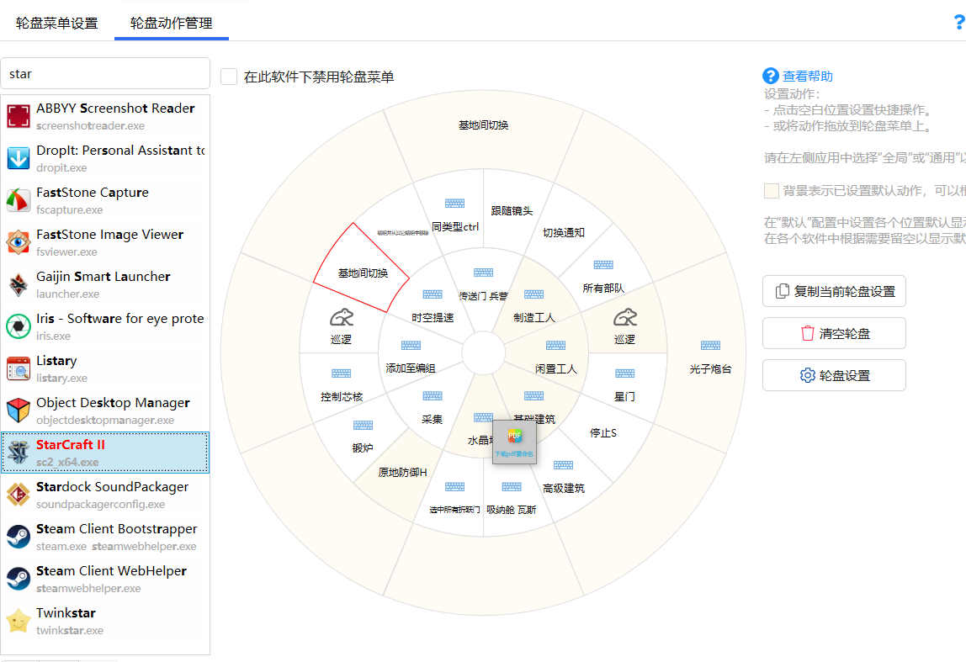Click the 'fsviewer.exe' process name
The width and height of the screenshot is (966, 662).
coord(66,252)
